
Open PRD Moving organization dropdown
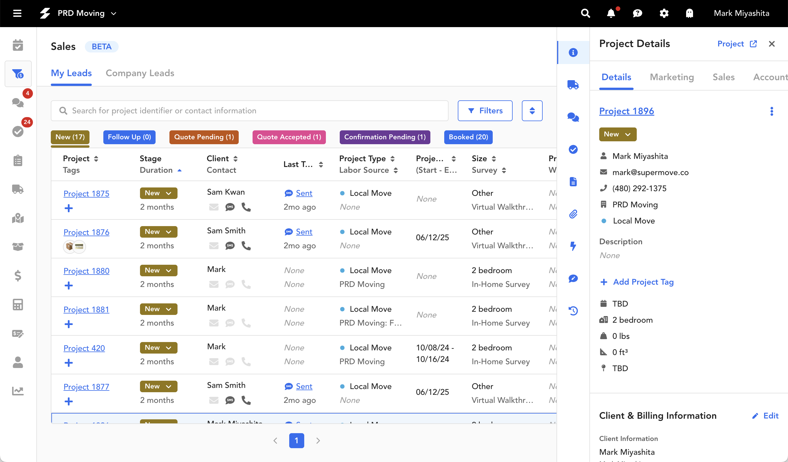(114, 14)
